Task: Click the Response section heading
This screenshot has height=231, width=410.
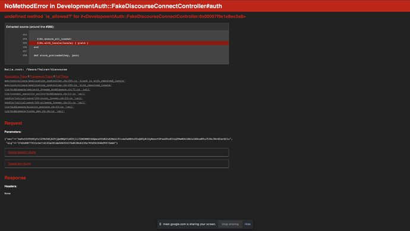Action: coord(15,178)
